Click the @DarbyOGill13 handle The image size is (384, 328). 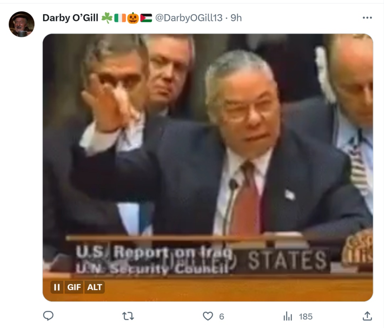pos(189,18)
